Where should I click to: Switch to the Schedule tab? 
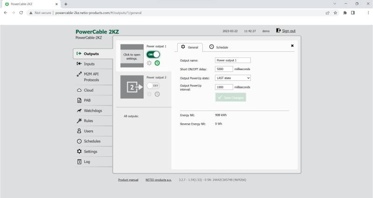tap(219, 47)
